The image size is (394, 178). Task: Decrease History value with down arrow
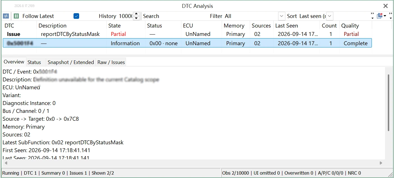pos(136,18)
